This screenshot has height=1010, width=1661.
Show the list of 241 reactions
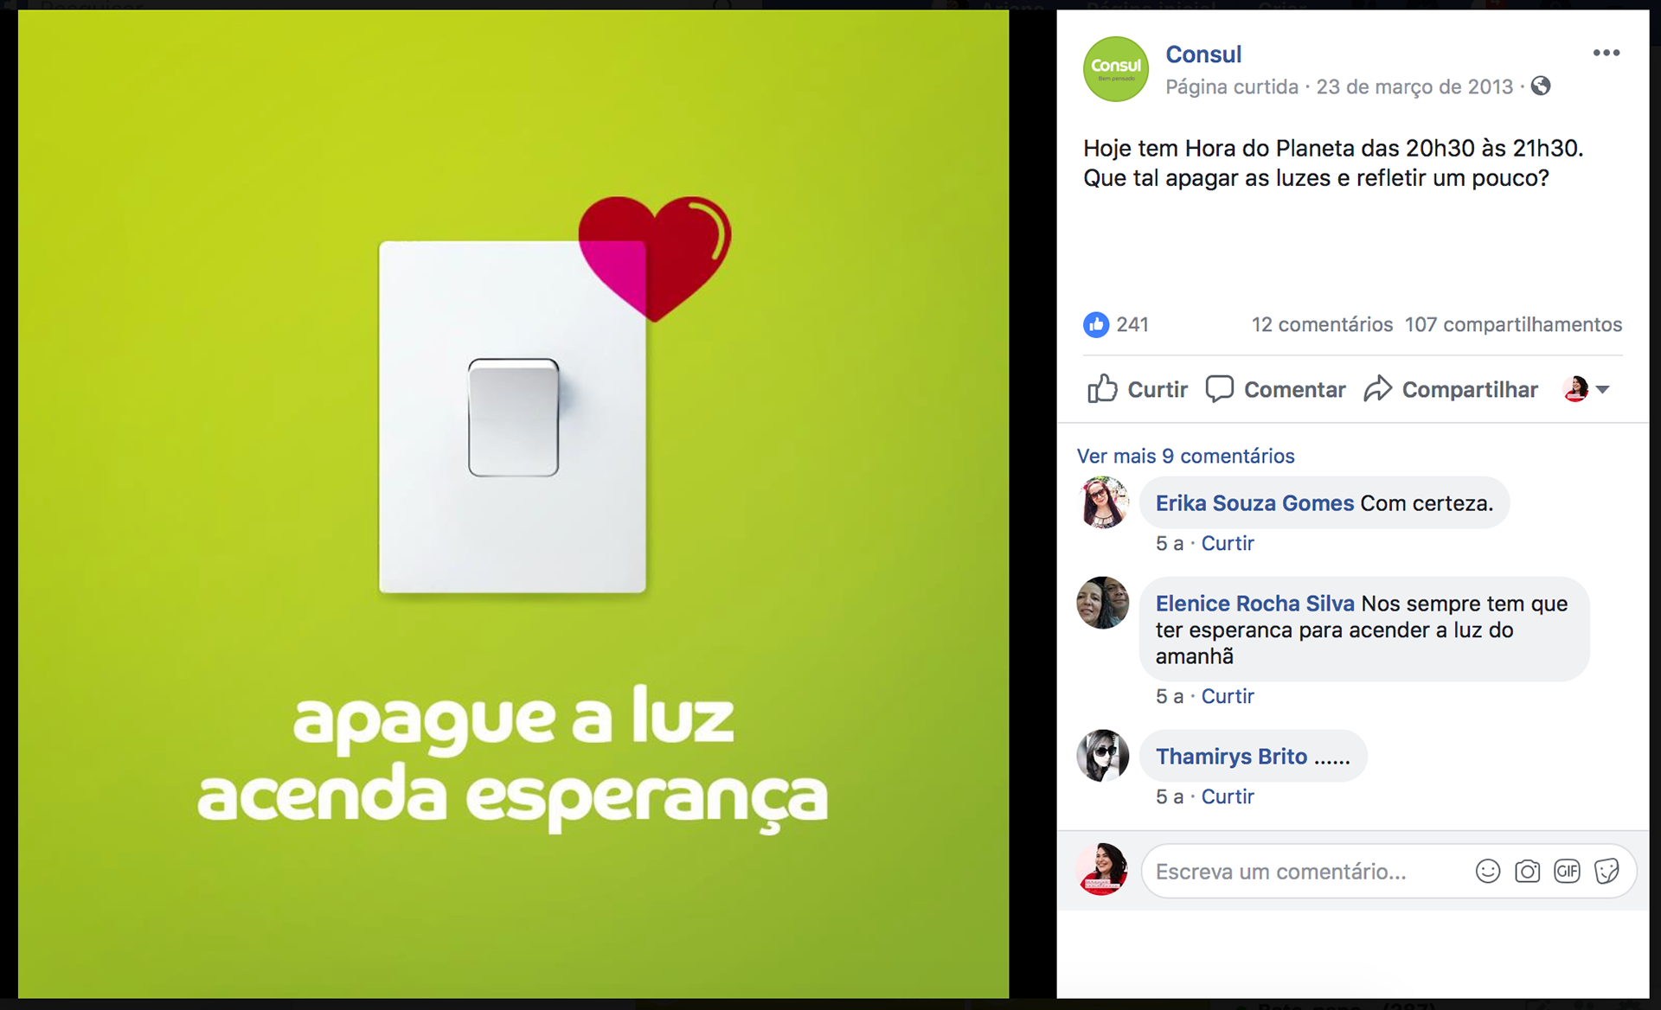point(1132,324)
